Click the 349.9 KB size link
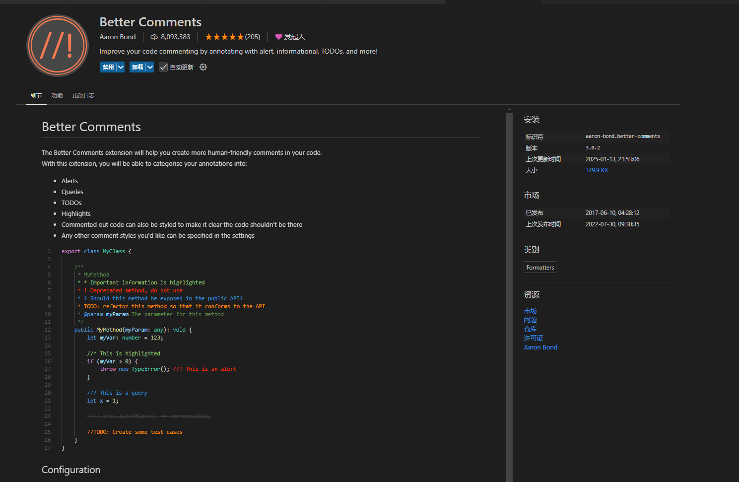Screen dimensions: 739x482 pyautogui.click(x=597, y=170)
